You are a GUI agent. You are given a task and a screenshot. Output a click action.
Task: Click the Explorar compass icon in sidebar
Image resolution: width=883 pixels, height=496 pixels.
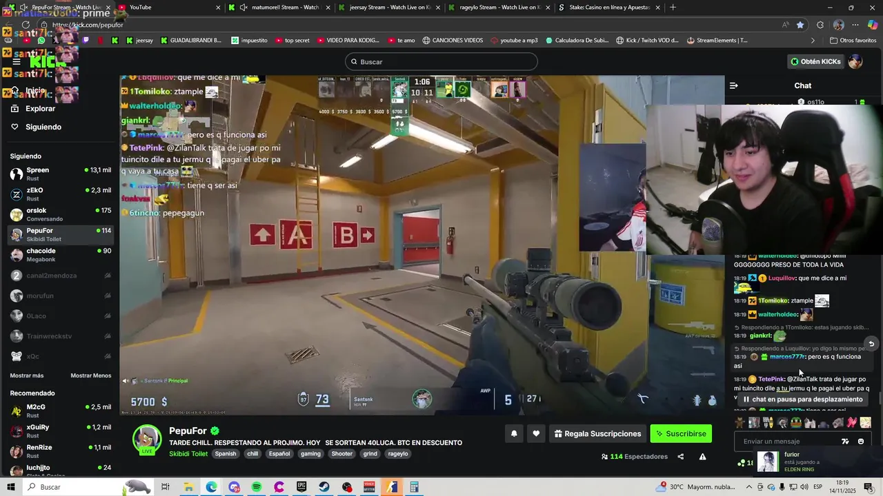pyautogui.click(x=14, y=108)
